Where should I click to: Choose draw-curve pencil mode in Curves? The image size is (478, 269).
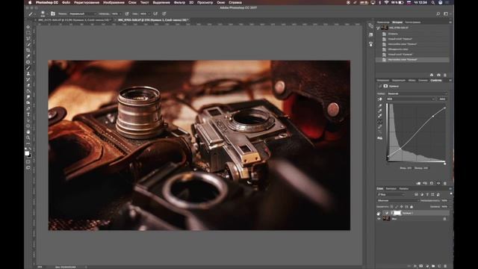point(380,127)
